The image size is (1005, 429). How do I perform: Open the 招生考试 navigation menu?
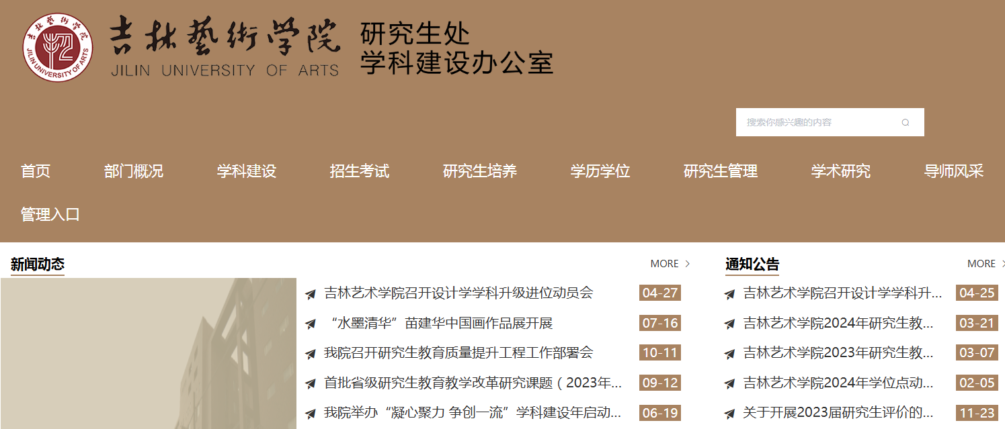tap(359, 171)
